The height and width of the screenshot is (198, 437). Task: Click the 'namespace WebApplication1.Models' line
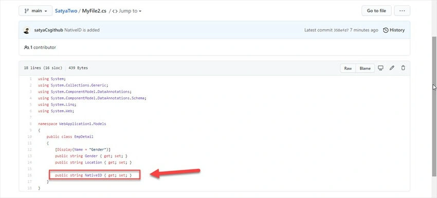(72, 123)
